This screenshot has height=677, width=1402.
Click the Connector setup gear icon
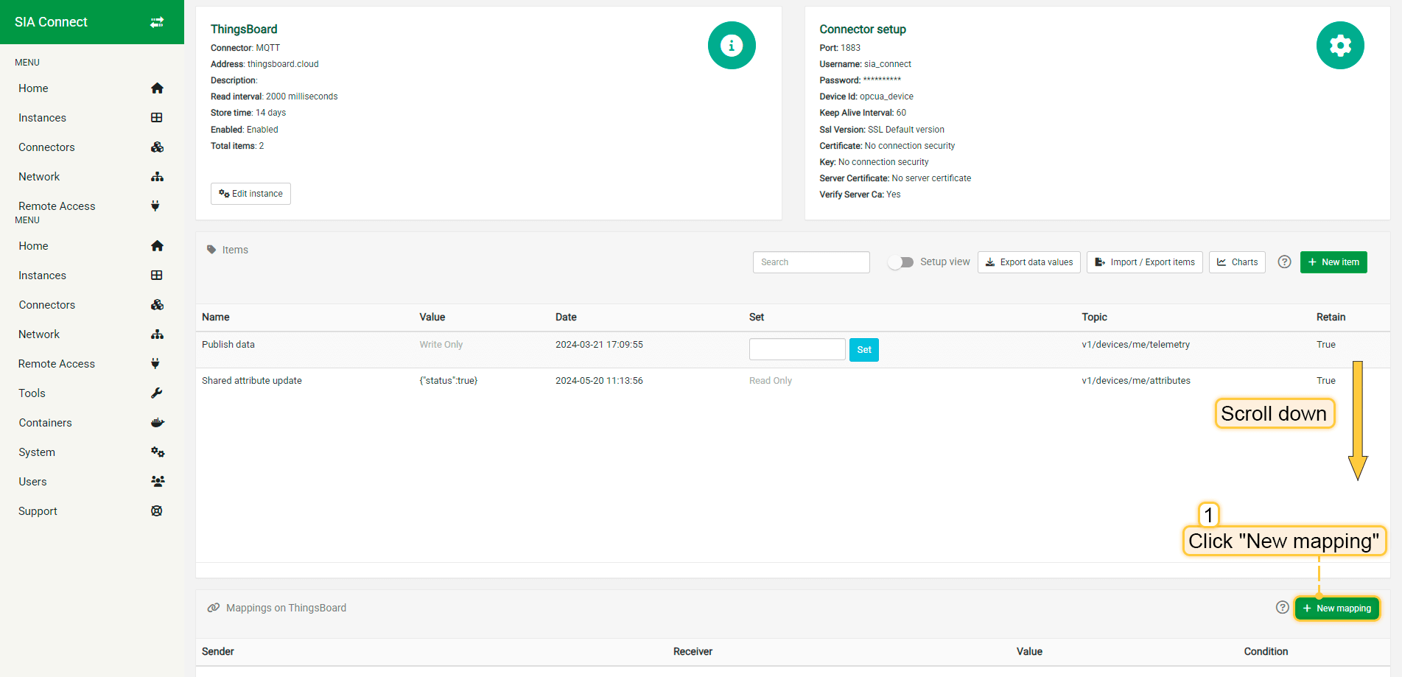1339,46
